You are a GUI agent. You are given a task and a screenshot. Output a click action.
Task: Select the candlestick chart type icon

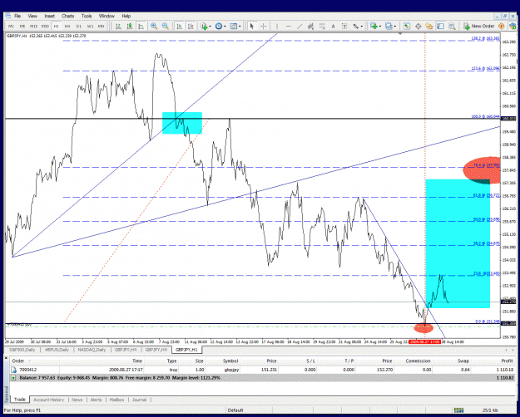click(129, 26)
